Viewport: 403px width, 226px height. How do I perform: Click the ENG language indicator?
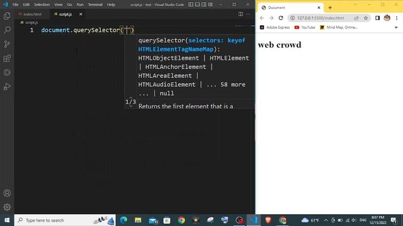tap(363, 220)
